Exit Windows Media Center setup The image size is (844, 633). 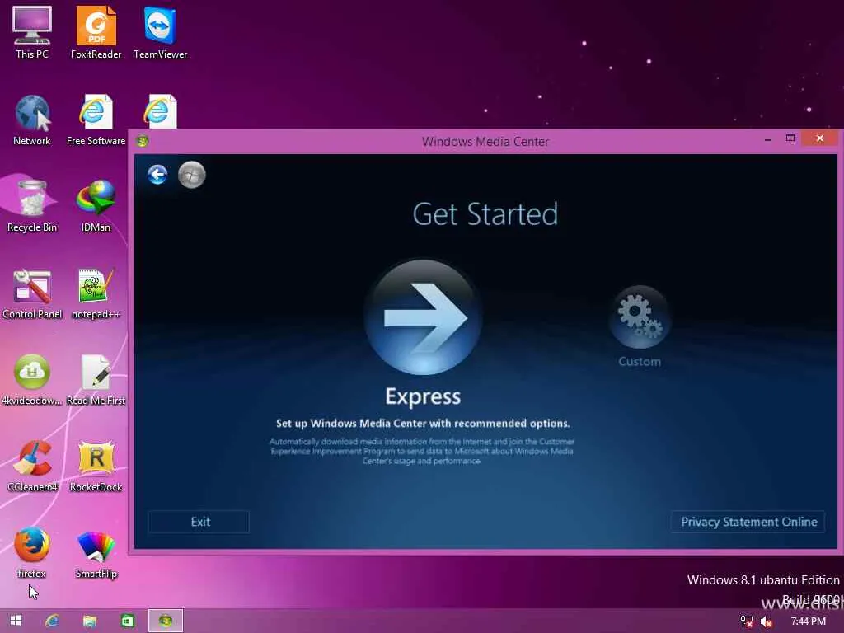(199, 522)
